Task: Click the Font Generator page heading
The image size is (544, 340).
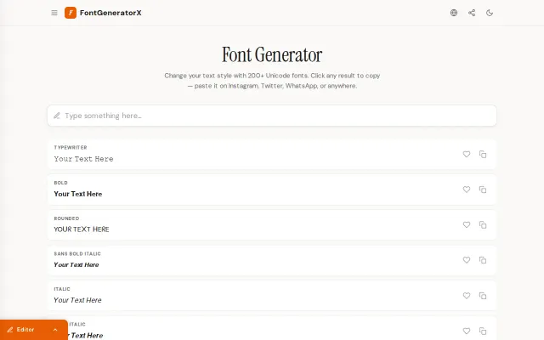Action: pos(272,54)
